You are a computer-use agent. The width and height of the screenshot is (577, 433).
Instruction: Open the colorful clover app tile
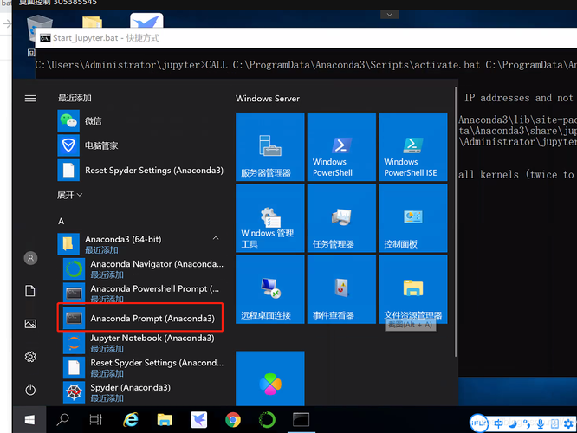[270, 378]
